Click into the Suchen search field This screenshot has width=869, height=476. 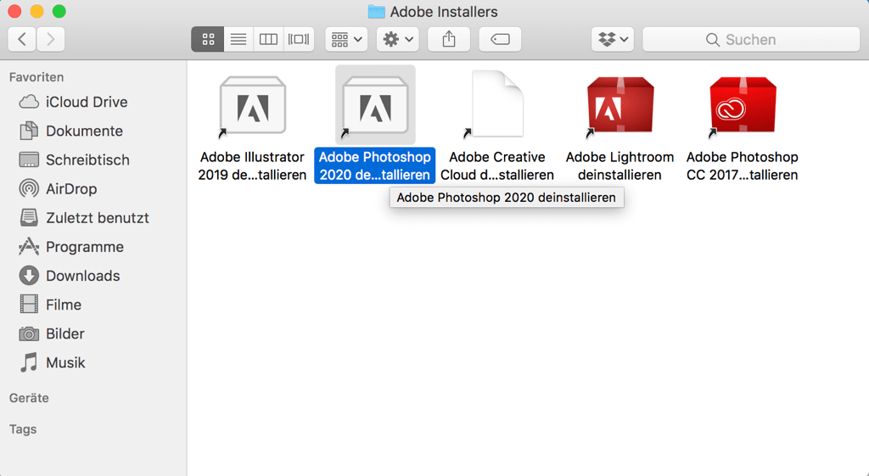click(751, 39)
